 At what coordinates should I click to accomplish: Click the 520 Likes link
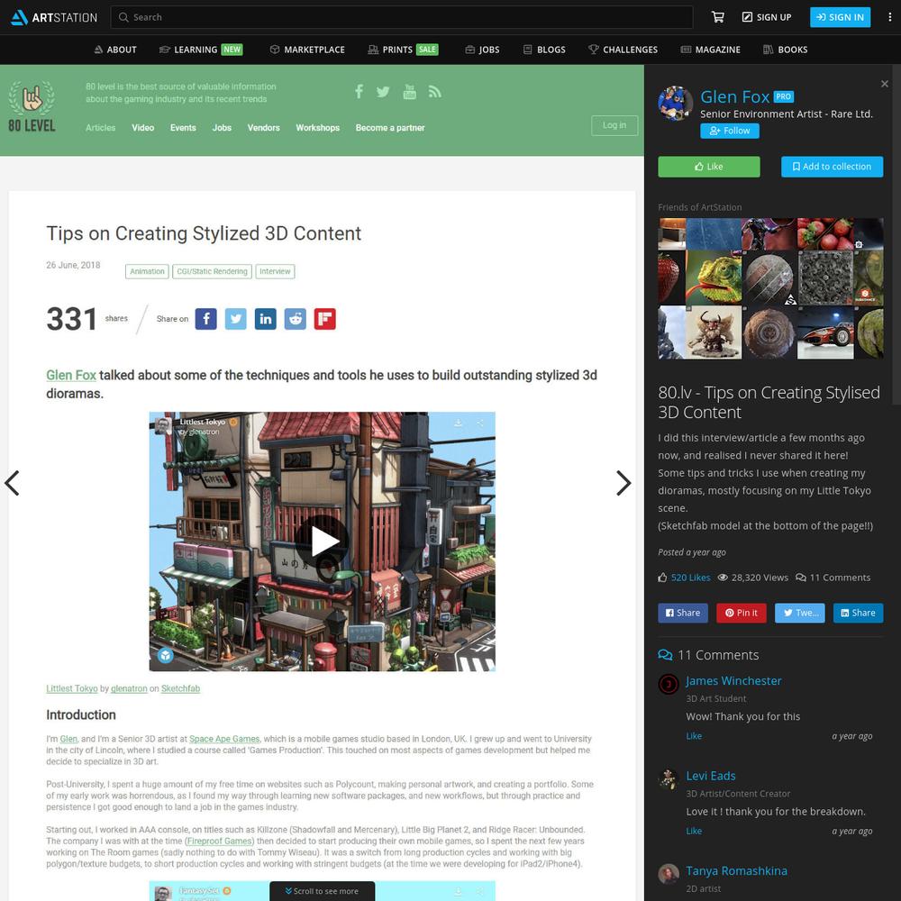tap(690, 578)
